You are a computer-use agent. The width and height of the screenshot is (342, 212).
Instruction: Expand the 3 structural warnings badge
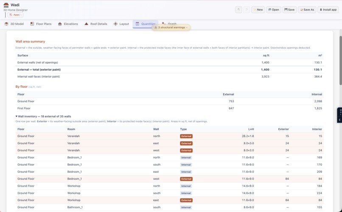click(x=171, y=28)
